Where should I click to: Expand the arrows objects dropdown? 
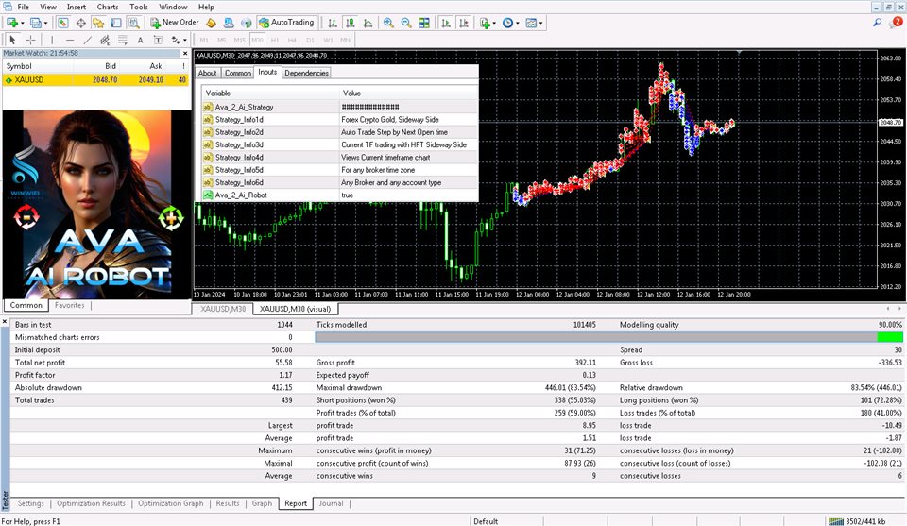(x=184, y=41)
